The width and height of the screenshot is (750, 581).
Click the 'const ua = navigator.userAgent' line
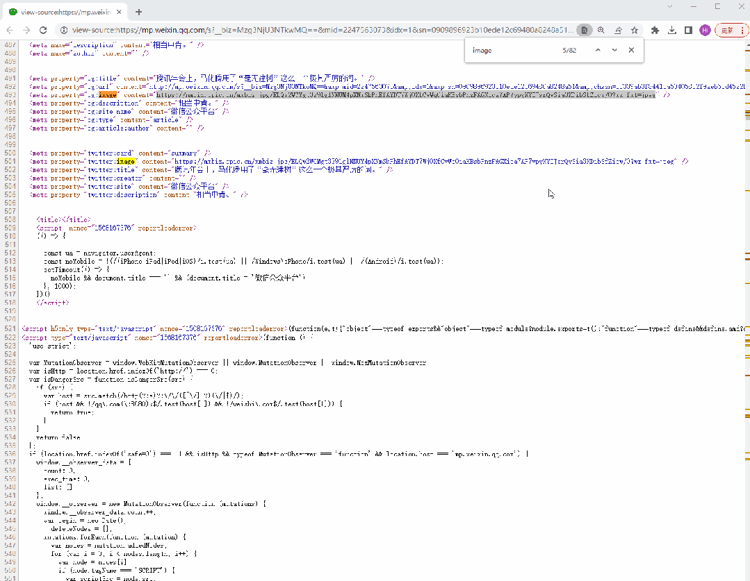pyautogui.click(x=100, y=253)
